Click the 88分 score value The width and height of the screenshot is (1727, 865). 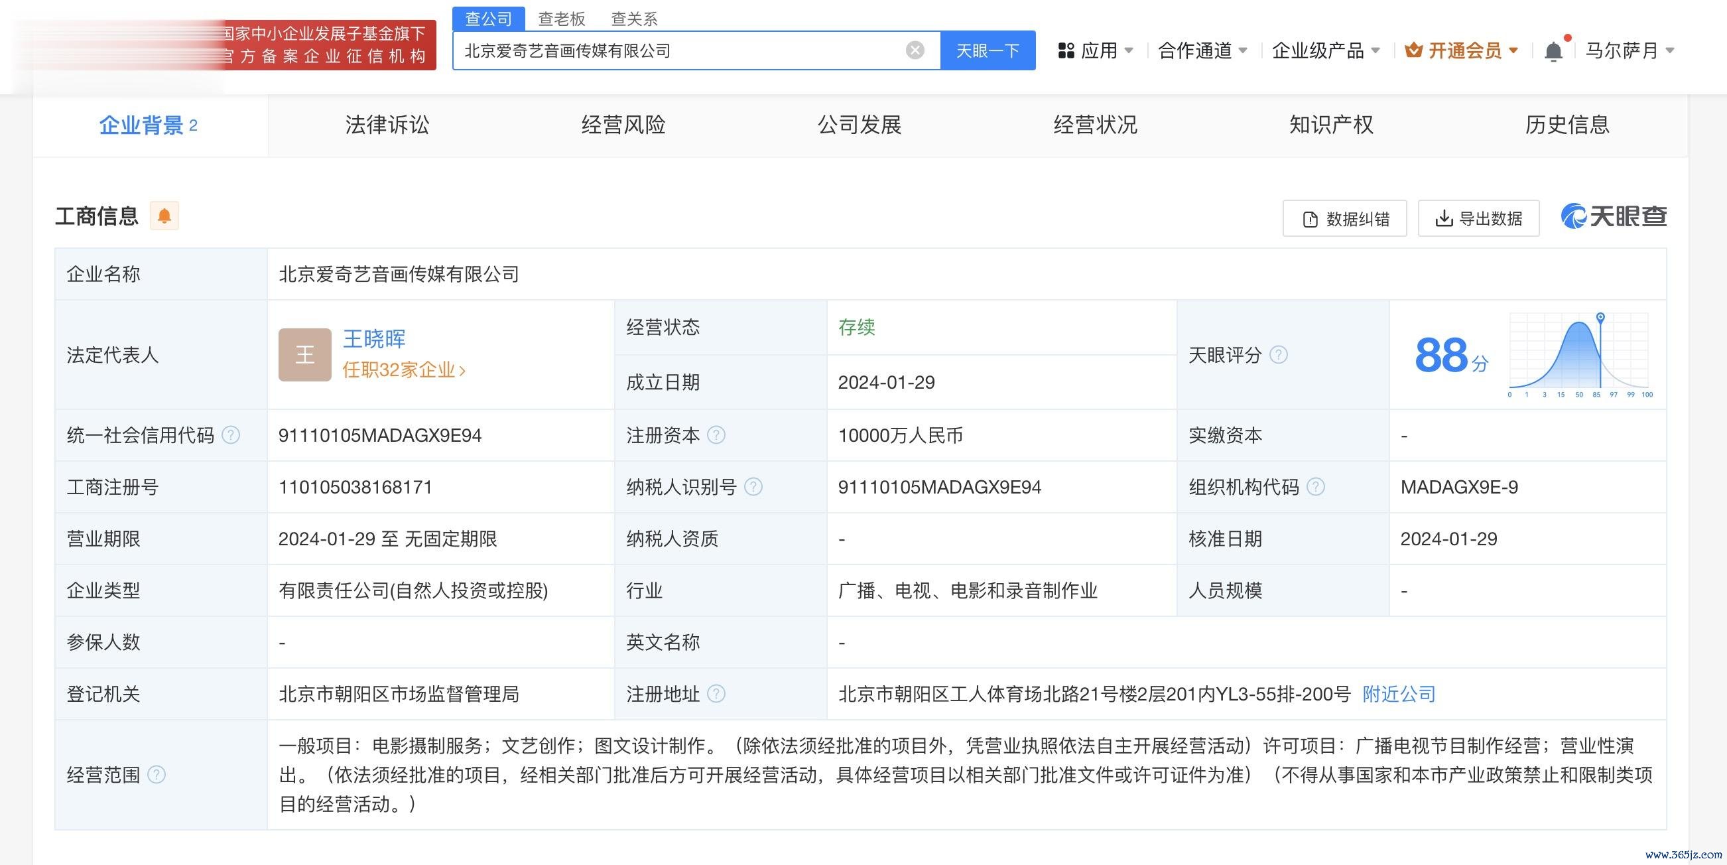[1451, 356]
